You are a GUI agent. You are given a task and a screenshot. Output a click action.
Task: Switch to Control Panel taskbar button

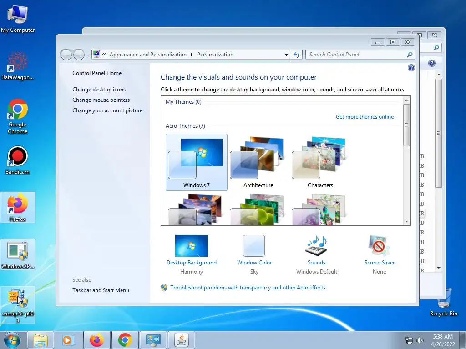153,340
